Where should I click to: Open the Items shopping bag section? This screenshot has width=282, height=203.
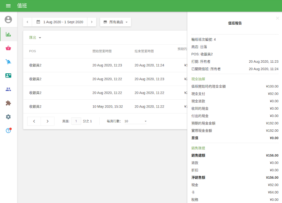tap(8, 49)
